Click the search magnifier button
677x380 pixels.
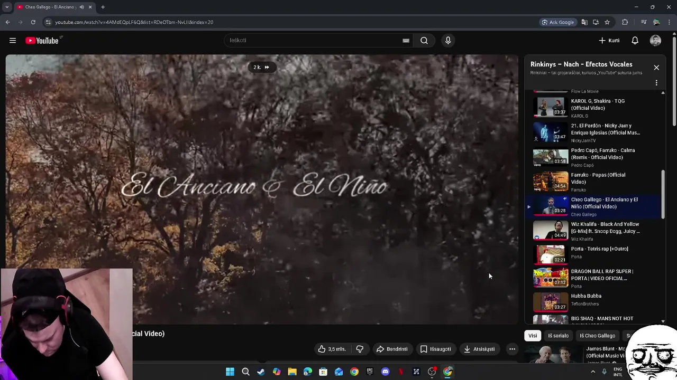pos(424,41)
